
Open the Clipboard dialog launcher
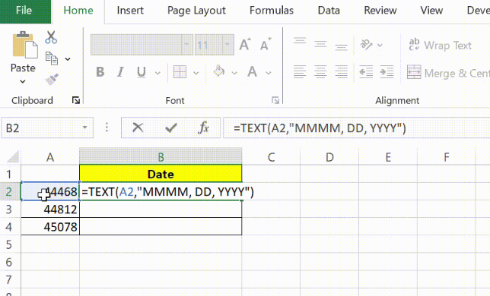[x=76, y=100]
